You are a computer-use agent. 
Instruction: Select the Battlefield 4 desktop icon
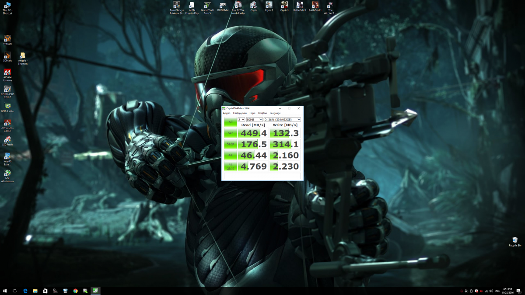pyautogui.click(x=300, y=7)
